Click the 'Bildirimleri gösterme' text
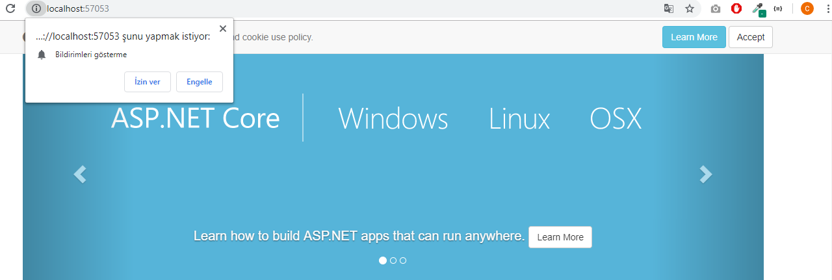This screenshot has height=280, width=832. tap(91, 55)
